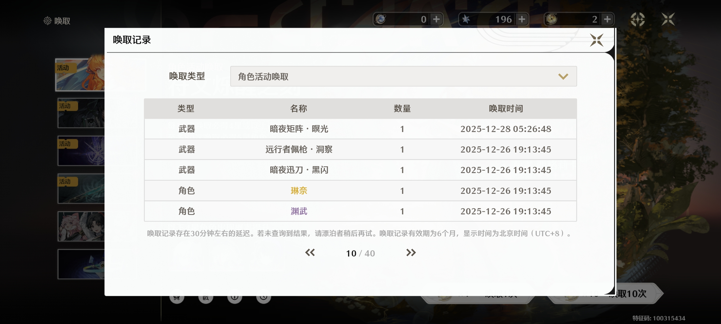Click the page indicator 10 / 40
This screenshot has height=324, width=721.
360,253
